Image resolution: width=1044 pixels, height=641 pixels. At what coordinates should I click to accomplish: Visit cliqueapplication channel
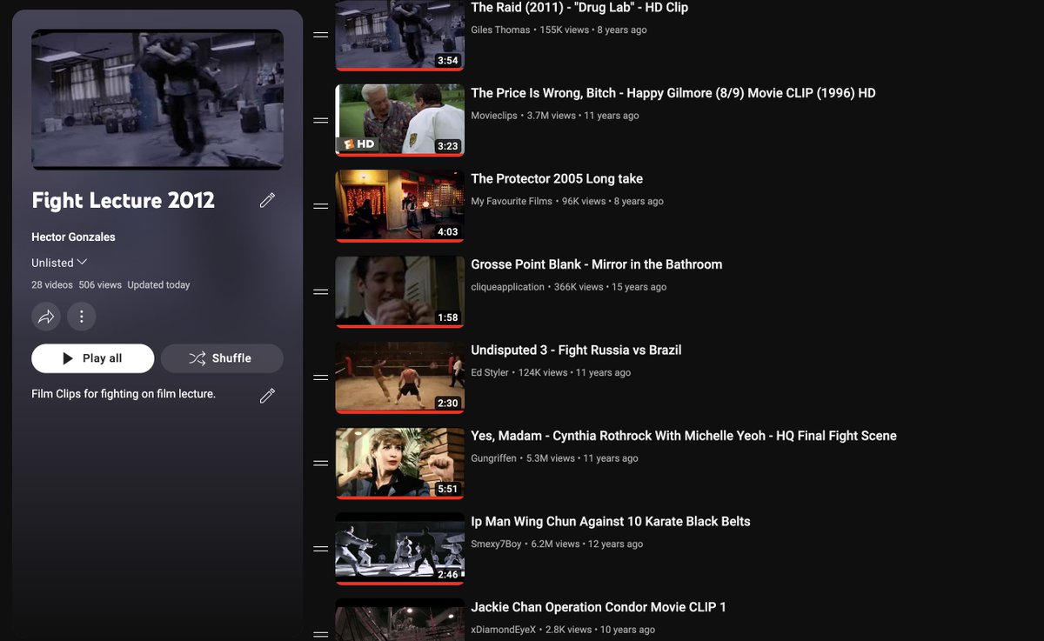click(x=508, y=287)
